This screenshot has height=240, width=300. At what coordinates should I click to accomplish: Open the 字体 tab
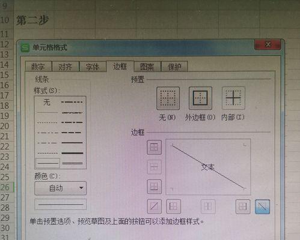pyautogui.click(x=93, y=67)
